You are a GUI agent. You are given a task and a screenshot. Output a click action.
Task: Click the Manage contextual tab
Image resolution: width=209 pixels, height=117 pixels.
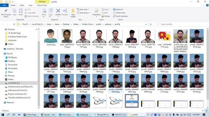pos(42,2)
